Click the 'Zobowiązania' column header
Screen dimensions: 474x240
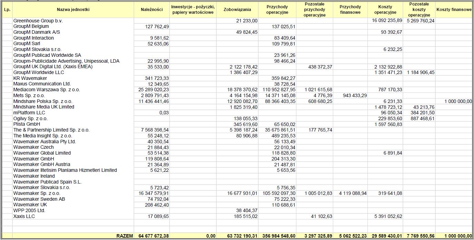point(237,10)
